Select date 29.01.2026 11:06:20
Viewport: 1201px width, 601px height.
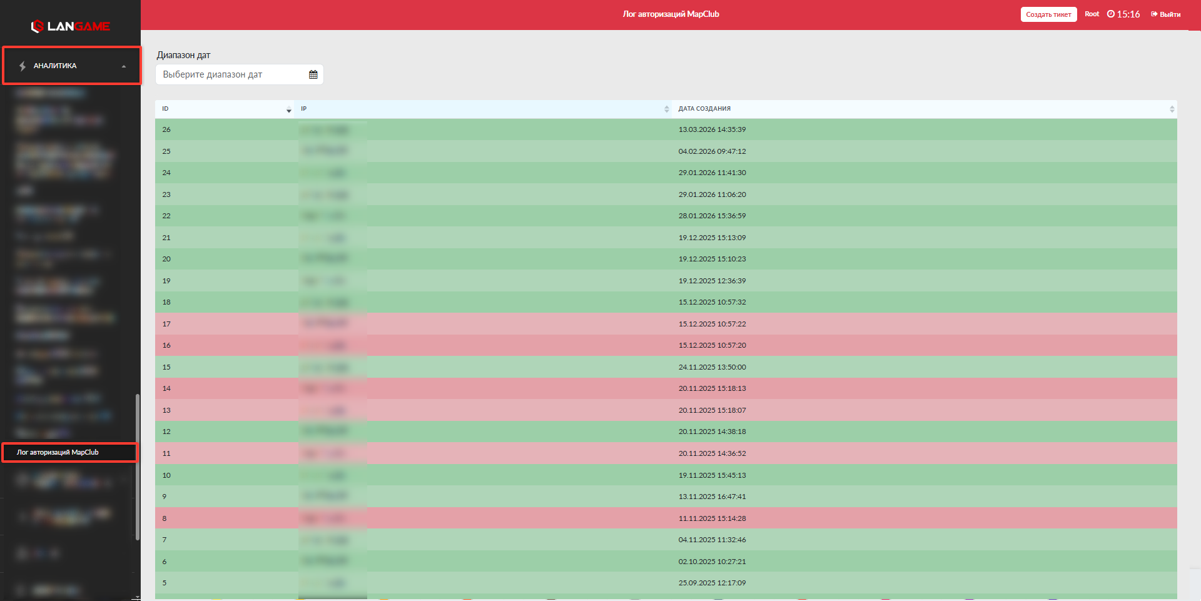[712, 194]
